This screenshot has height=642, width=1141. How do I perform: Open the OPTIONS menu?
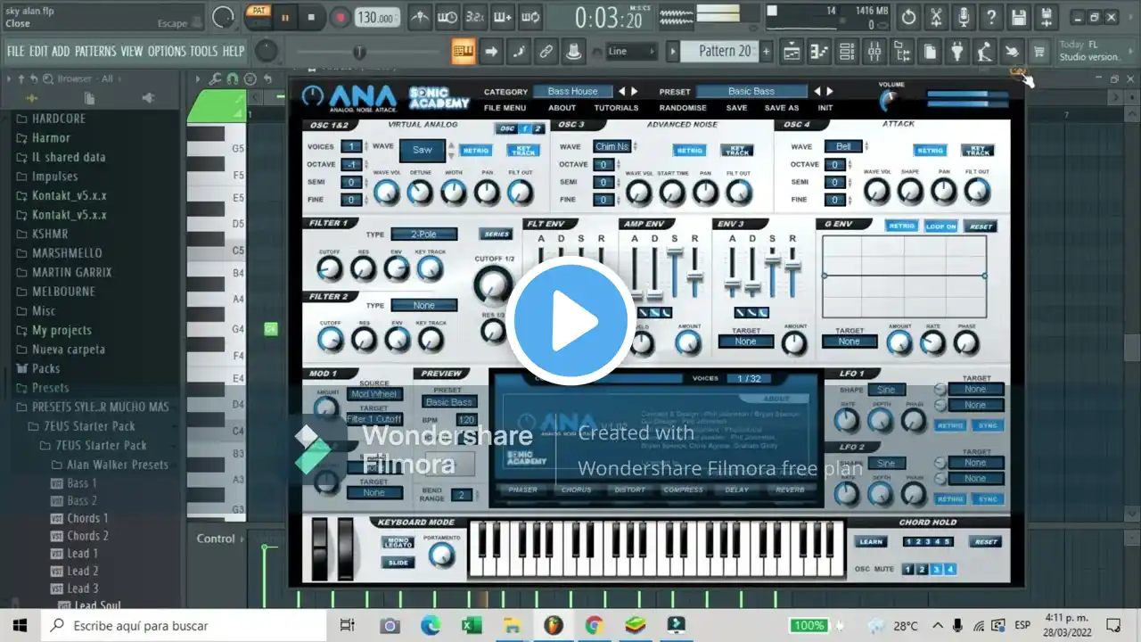click(x=167, y=52)
